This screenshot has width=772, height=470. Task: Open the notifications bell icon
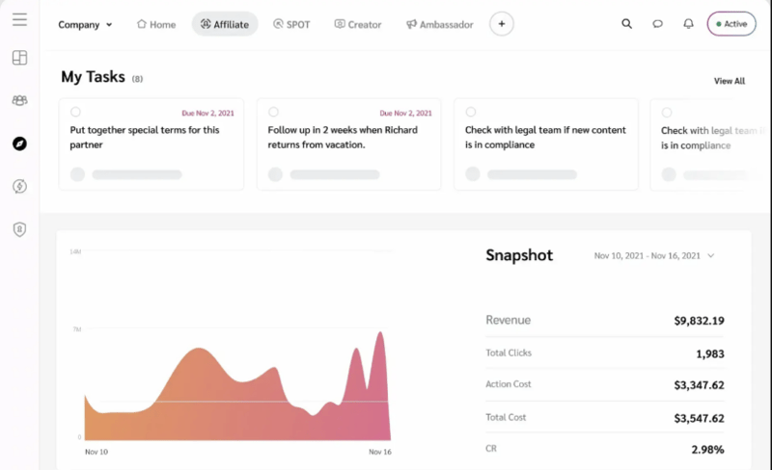tap(688, 24)
